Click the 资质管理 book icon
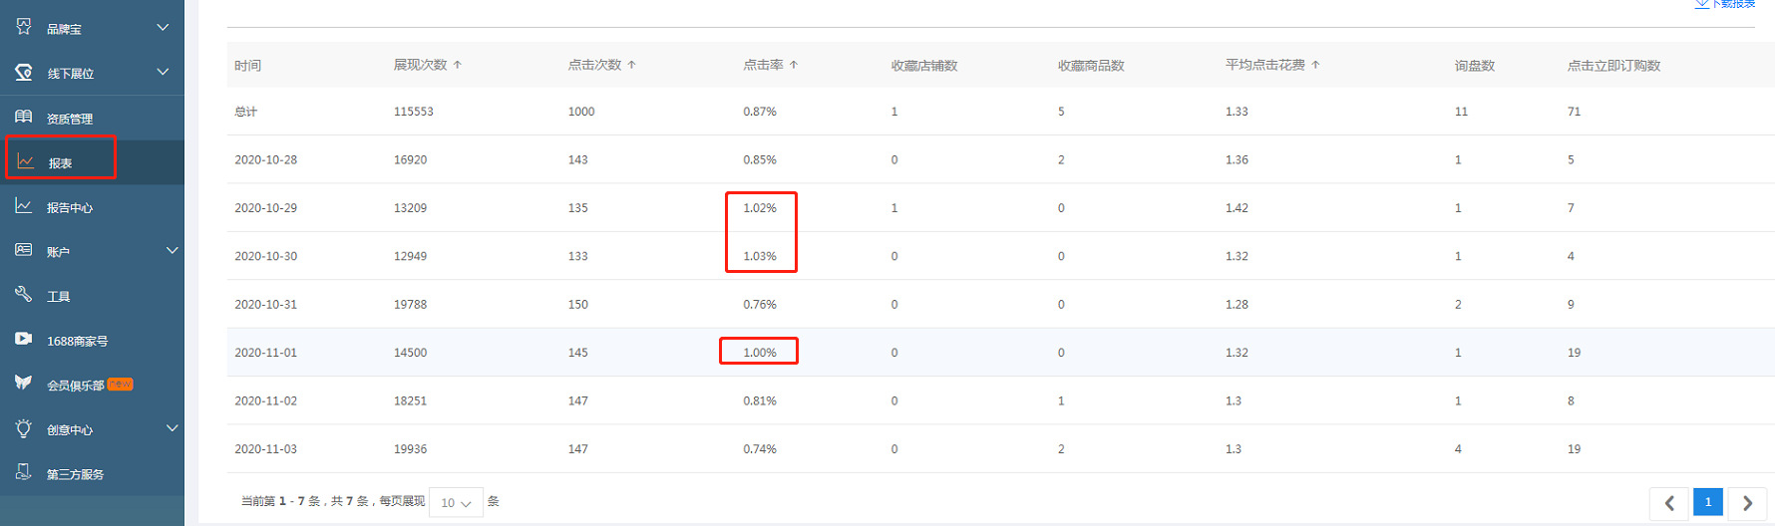The image size is (1775, 526). tap(24, 118)
